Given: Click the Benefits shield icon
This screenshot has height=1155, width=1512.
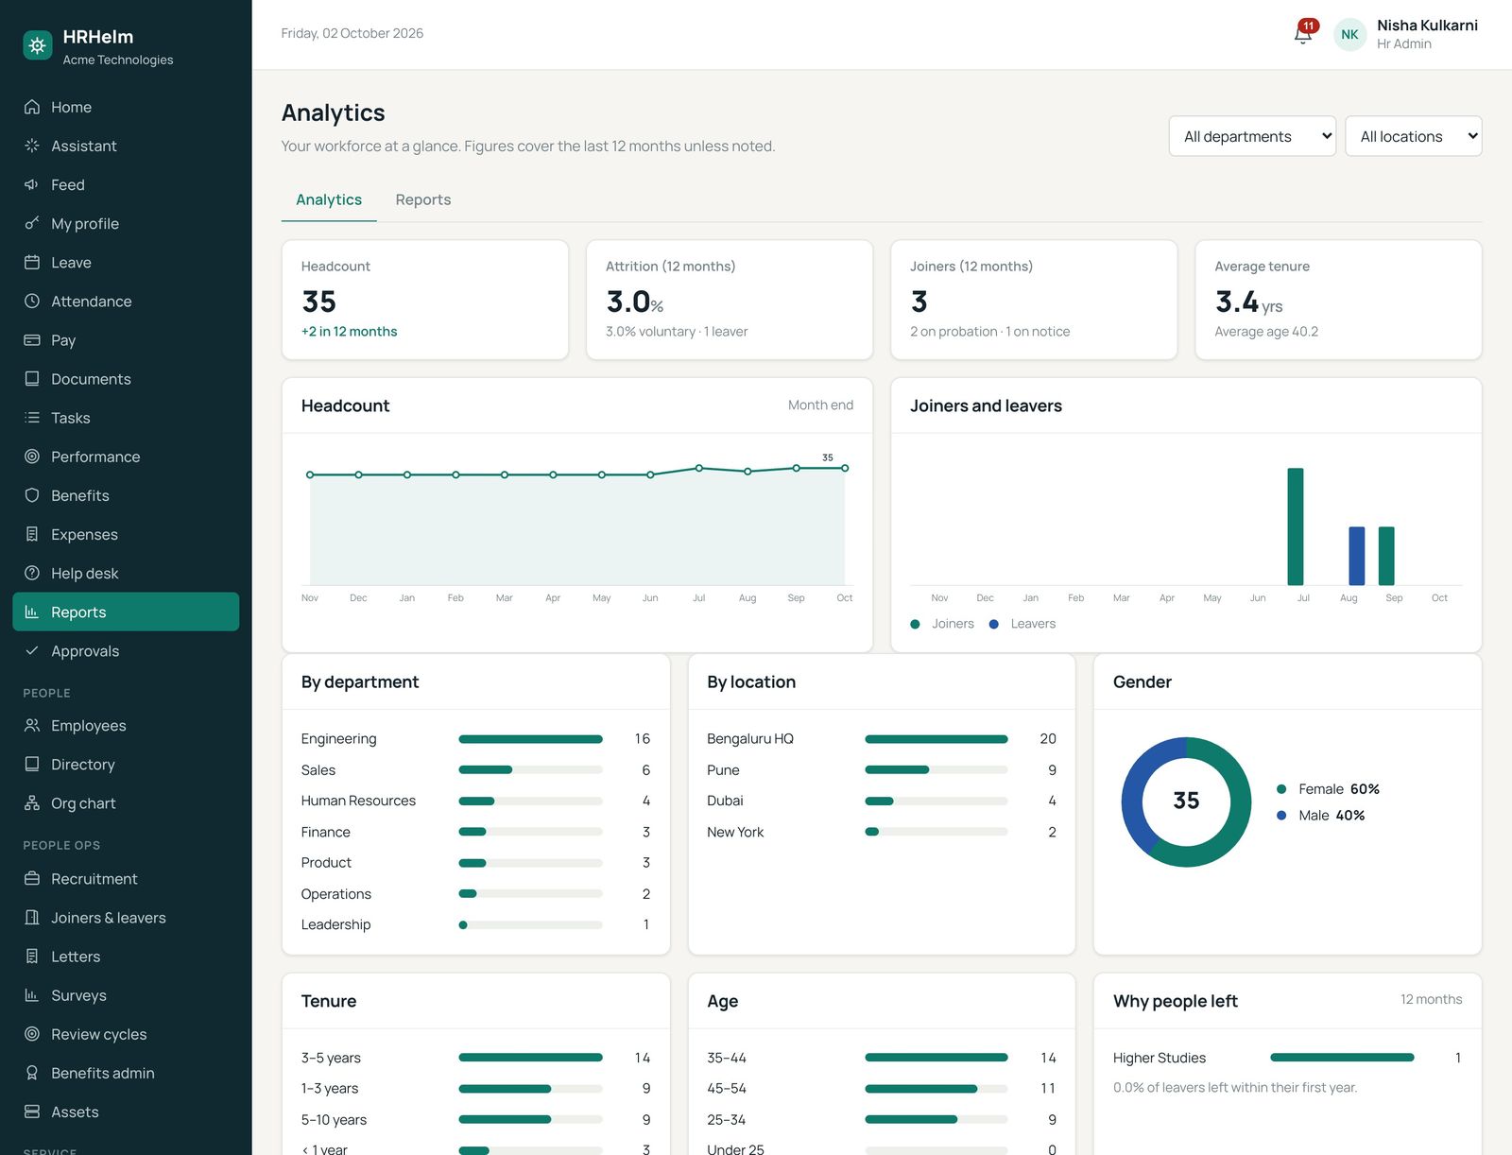Looking at the screenshot, I should point(32,495).
